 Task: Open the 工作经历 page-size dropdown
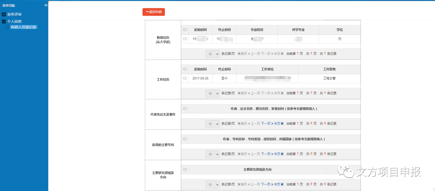(x=213, y=93)
